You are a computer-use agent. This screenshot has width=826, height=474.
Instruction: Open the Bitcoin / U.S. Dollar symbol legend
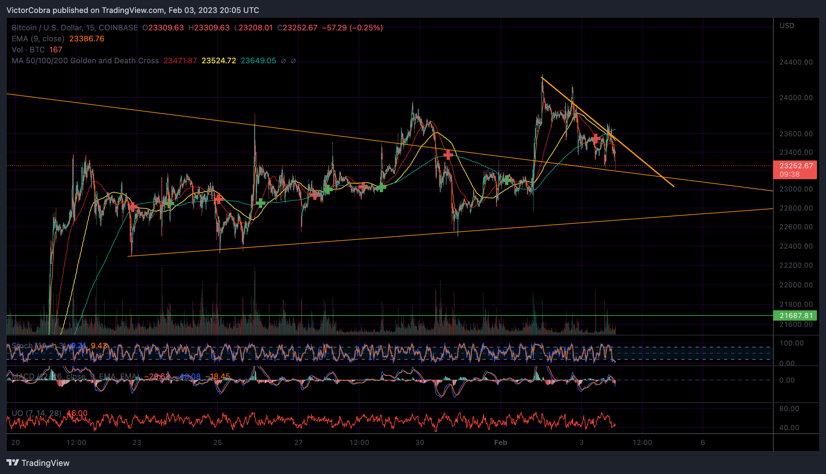pos(75,28)
